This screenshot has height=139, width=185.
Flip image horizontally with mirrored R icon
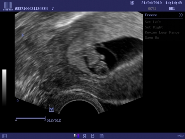[84, 136]
